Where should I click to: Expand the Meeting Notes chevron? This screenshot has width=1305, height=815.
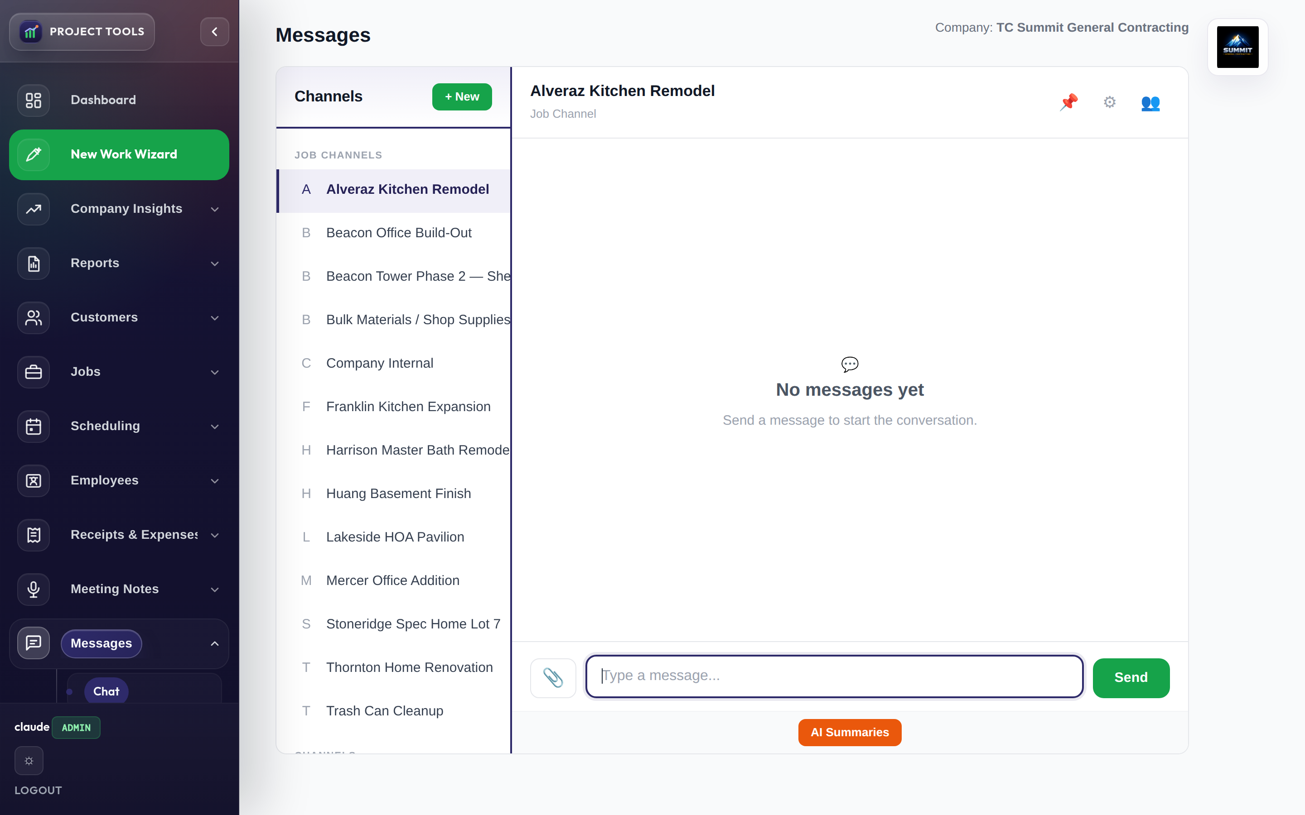point(215,590)
